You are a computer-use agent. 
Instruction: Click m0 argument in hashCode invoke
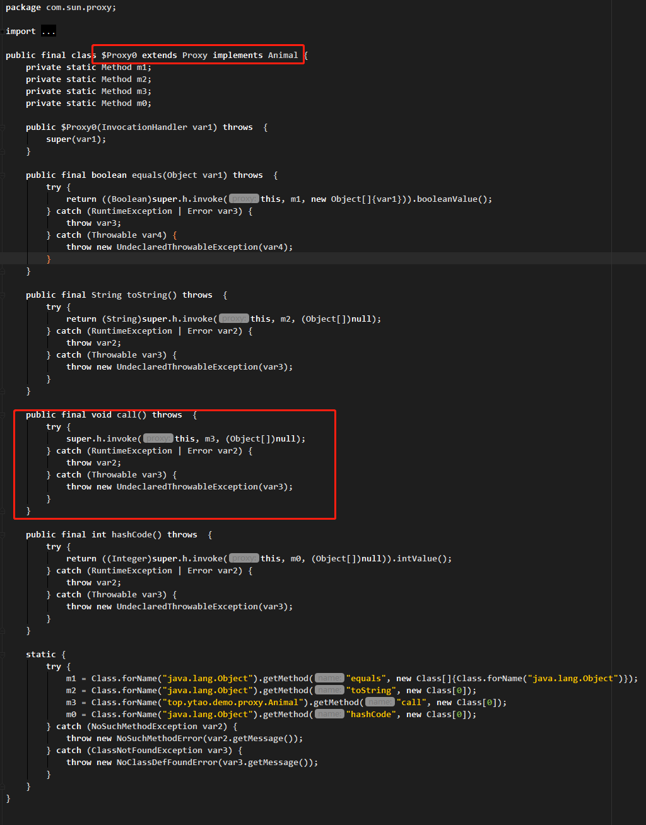(296, 559)
